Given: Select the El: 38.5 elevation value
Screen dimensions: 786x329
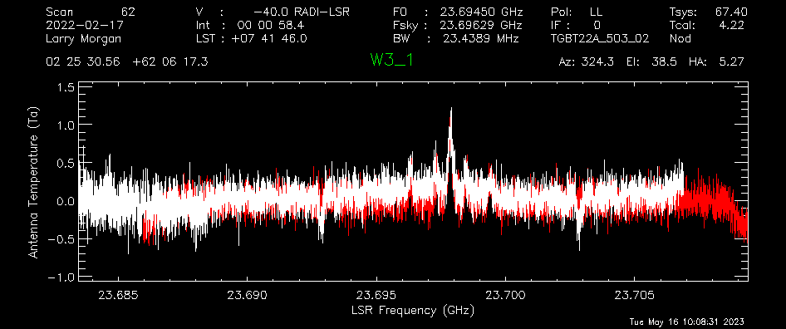Looking at the screenshot, I should click(x=651, y=61).
